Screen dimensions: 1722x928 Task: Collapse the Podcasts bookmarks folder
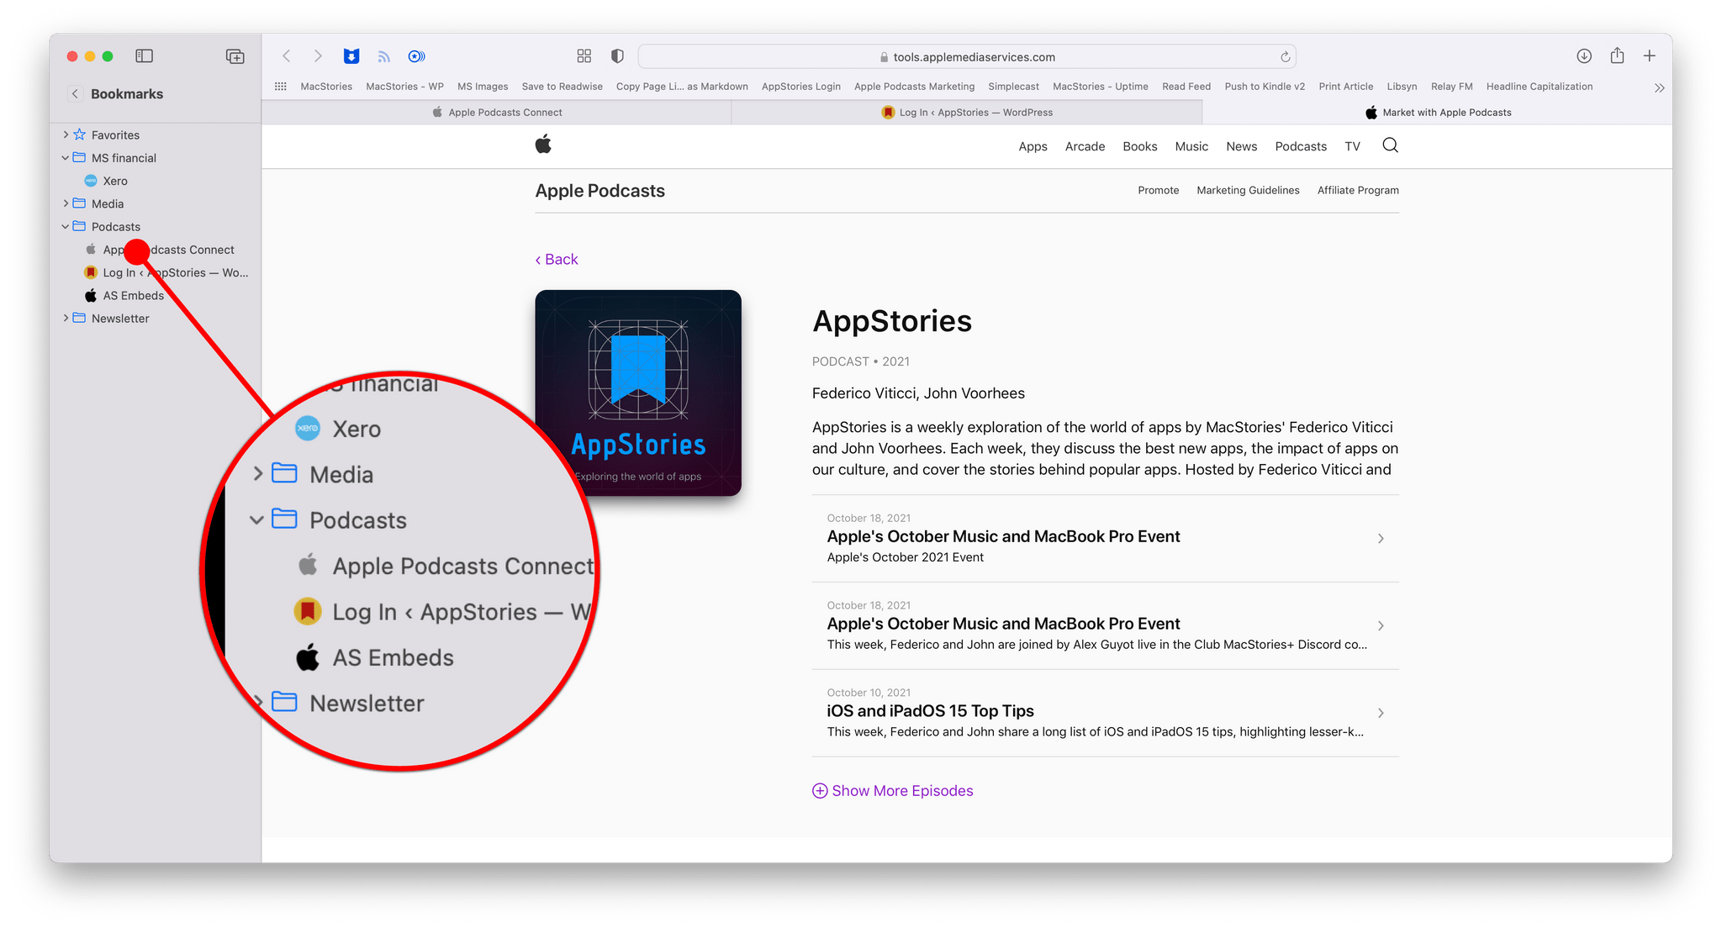[66, 226]
